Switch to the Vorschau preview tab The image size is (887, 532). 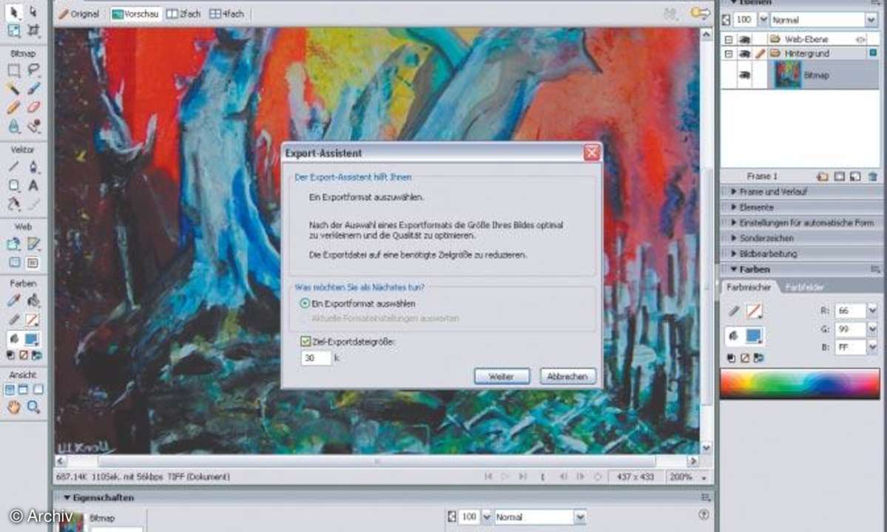click(135, 13)
